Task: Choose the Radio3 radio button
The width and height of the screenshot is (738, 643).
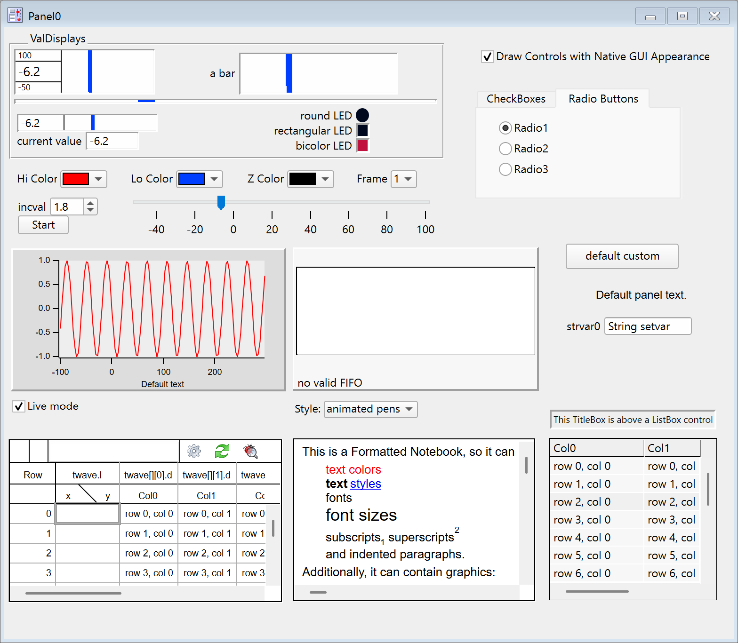Action: click(x=505, y=169)
